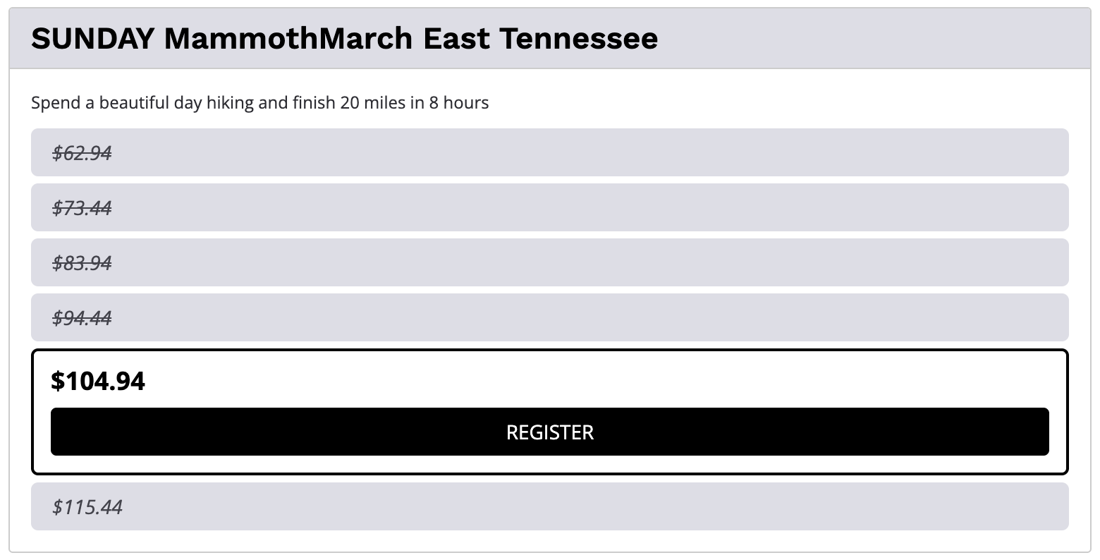Click empty area of the $83.94 row

click(564, 262)
